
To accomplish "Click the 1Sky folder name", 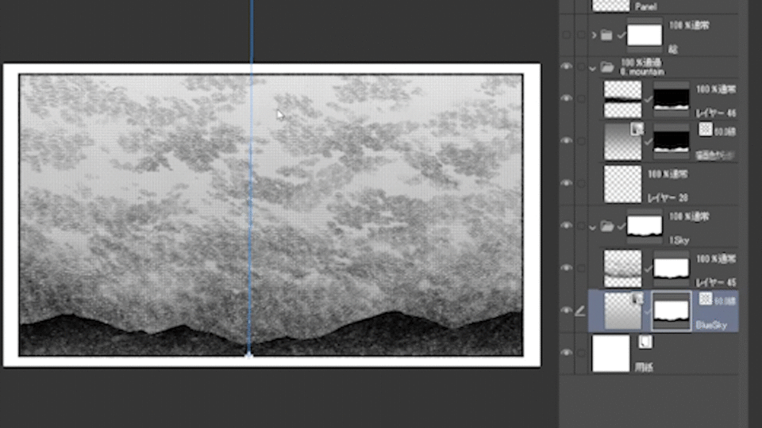I will [x=679, y=240].
